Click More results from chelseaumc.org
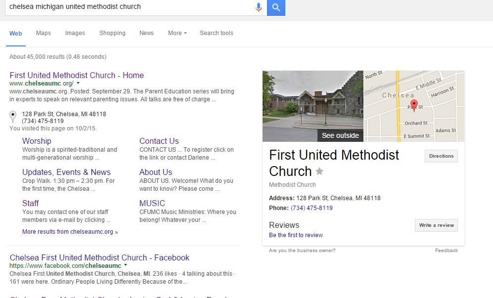 coord(70,232)
